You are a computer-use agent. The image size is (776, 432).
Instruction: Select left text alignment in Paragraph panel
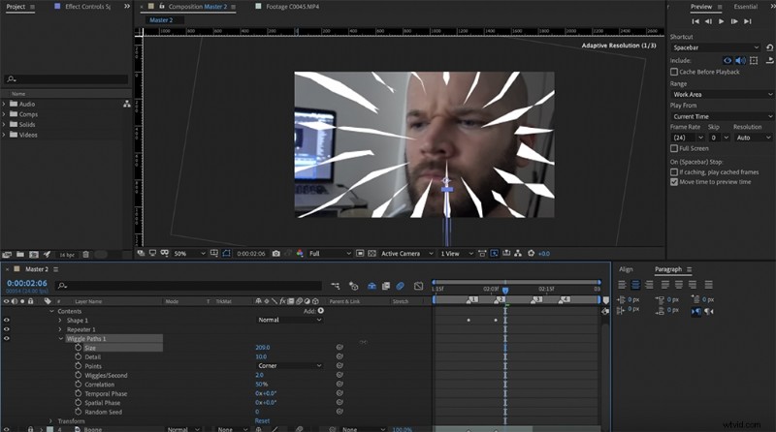622,285
